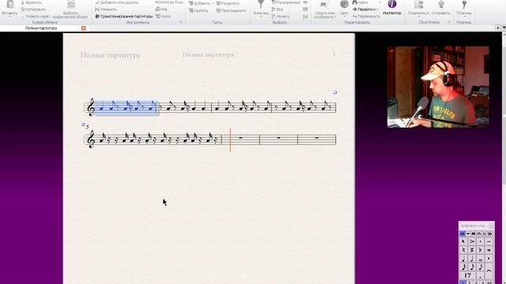The height and width of the screenshot is (284, 506).
Task: Choose the sixteenth note on the keypad
Action: (472, 267)
